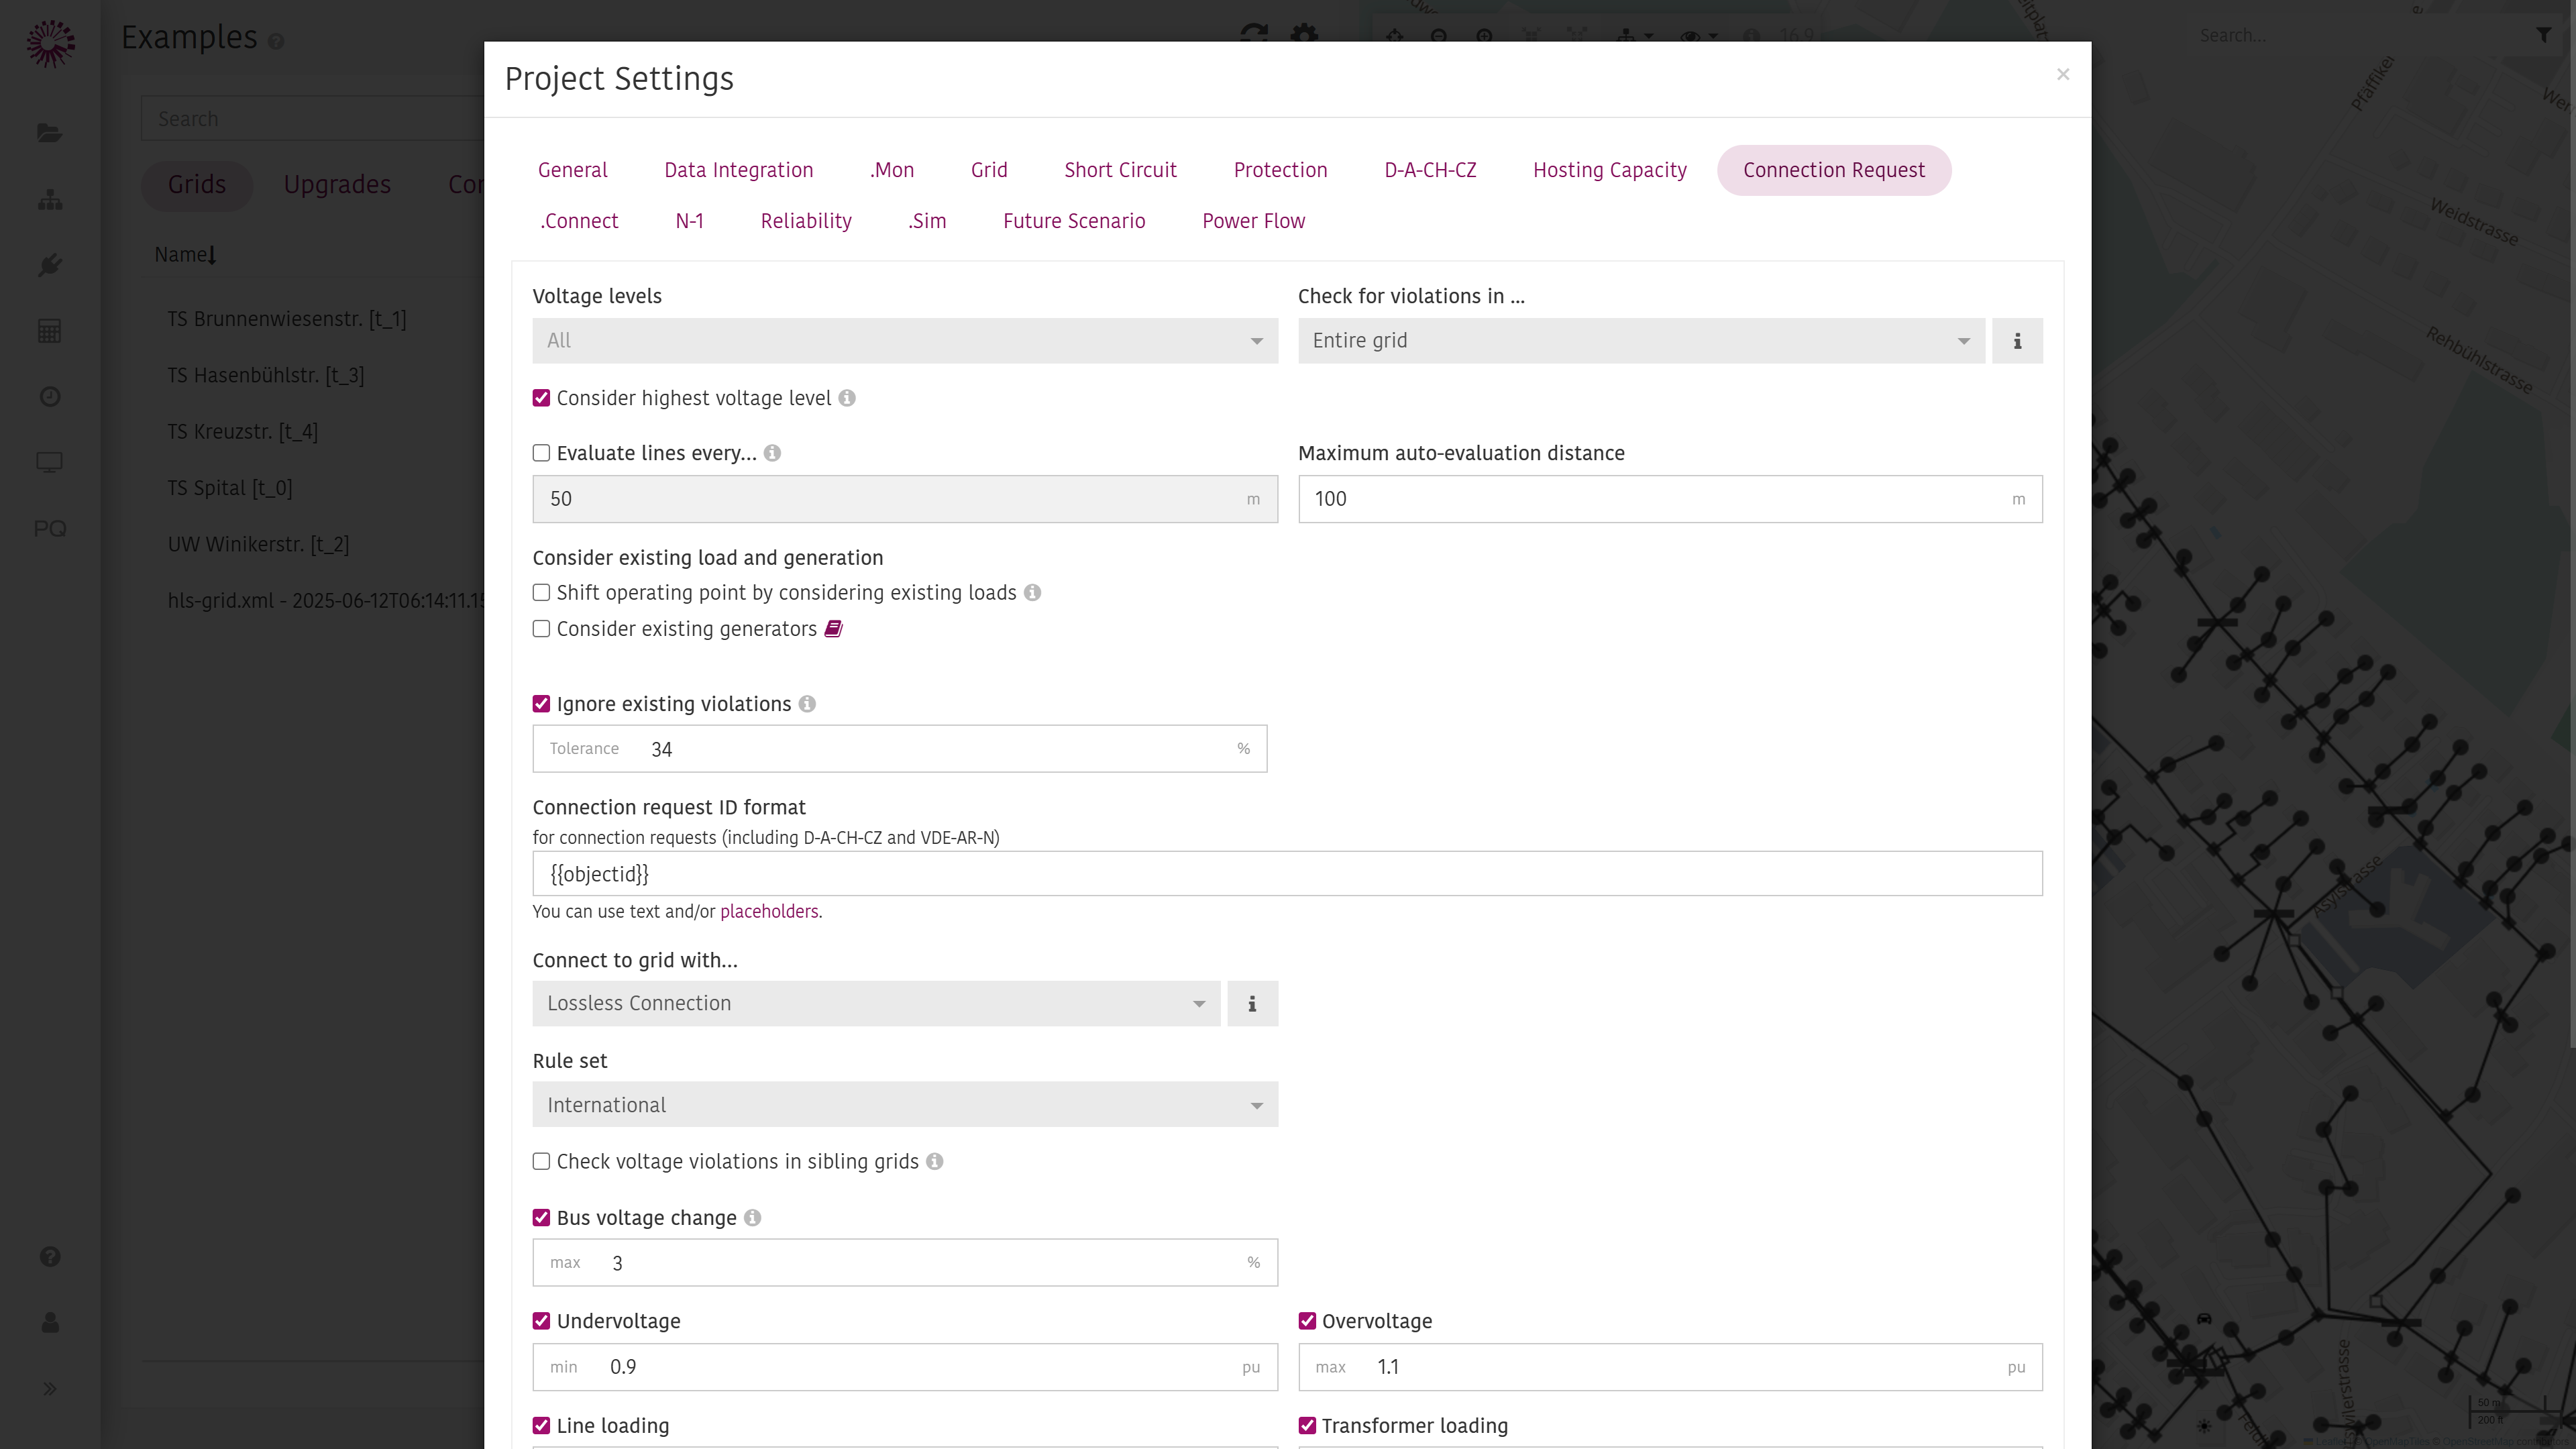This screenshot has width=2576, height=1449.
Task: Open documentation book icon for Consider existing generators
Action: tap(833, 629)
